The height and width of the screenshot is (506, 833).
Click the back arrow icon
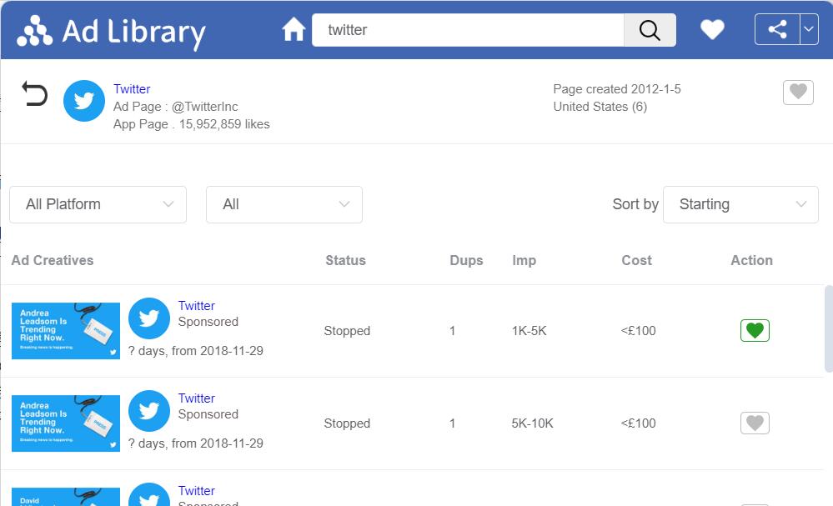click(34, 93)
